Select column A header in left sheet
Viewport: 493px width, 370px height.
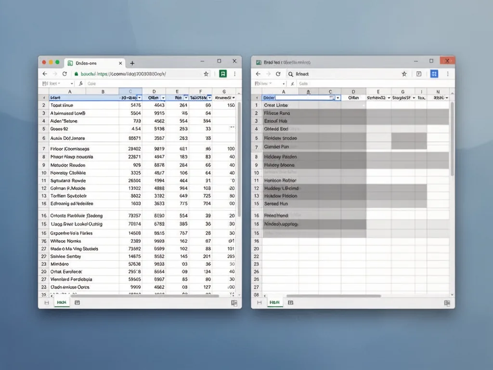point(70,92)
